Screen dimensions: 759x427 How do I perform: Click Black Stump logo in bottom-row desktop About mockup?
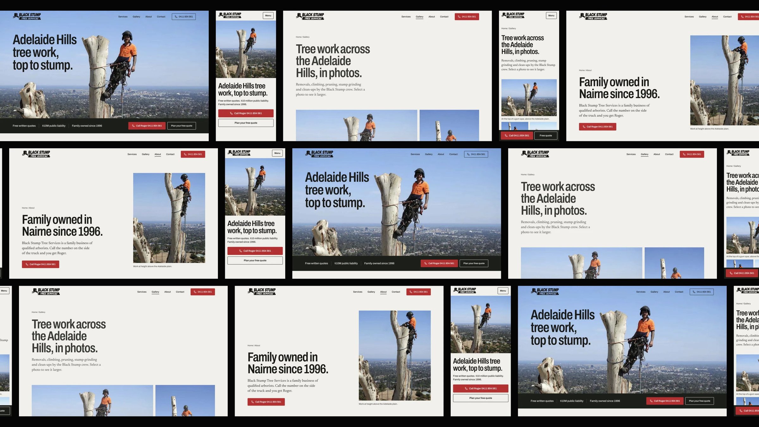[x=262, y=292]
